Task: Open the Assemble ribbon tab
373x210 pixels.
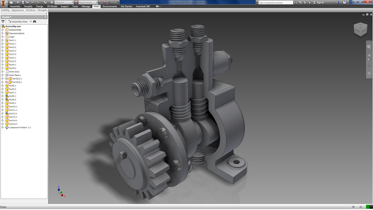Action: 15,6
